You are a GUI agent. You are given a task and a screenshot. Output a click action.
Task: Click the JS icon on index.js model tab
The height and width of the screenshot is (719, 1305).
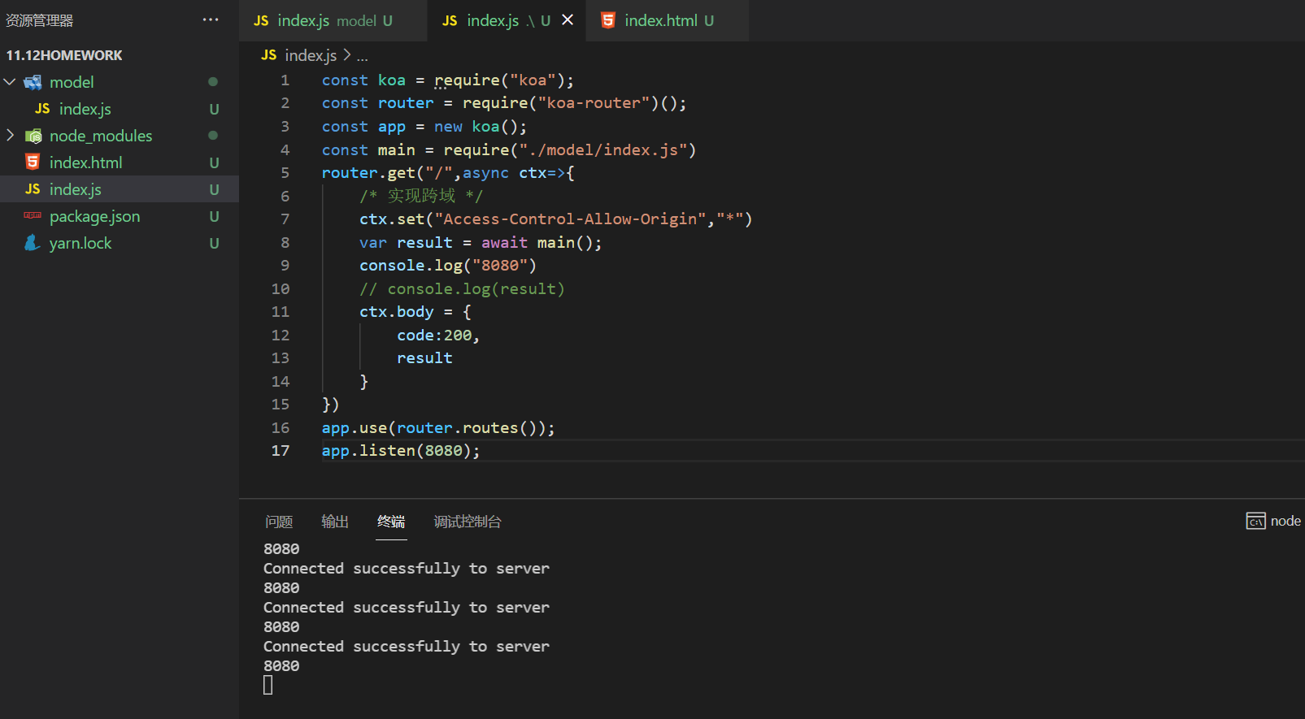coord(261,20)
